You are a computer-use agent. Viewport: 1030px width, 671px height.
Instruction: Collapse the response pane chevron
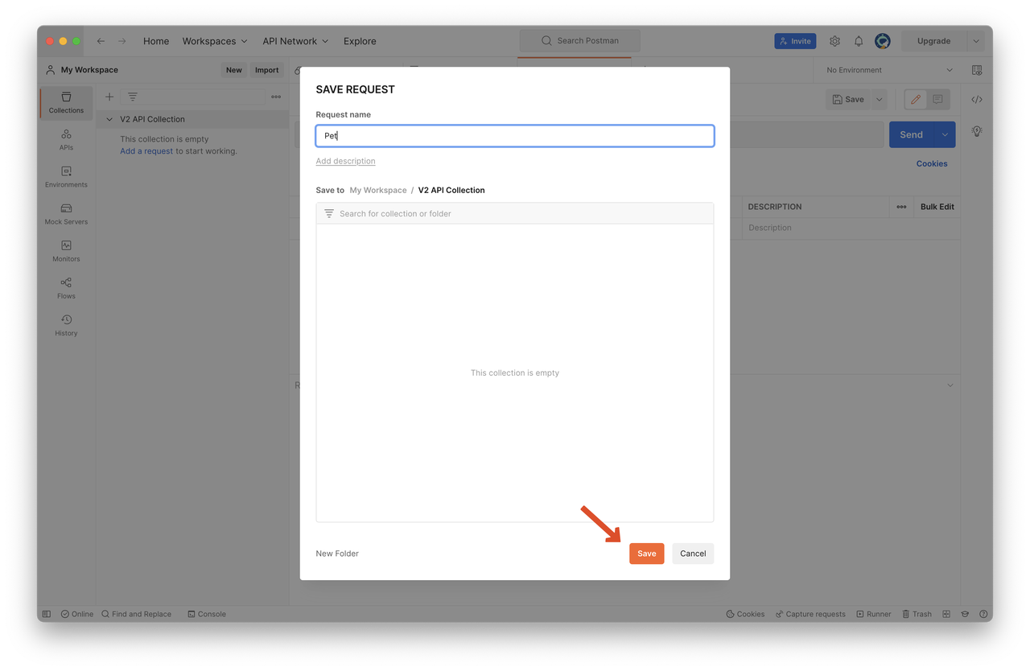coord(950,385)
